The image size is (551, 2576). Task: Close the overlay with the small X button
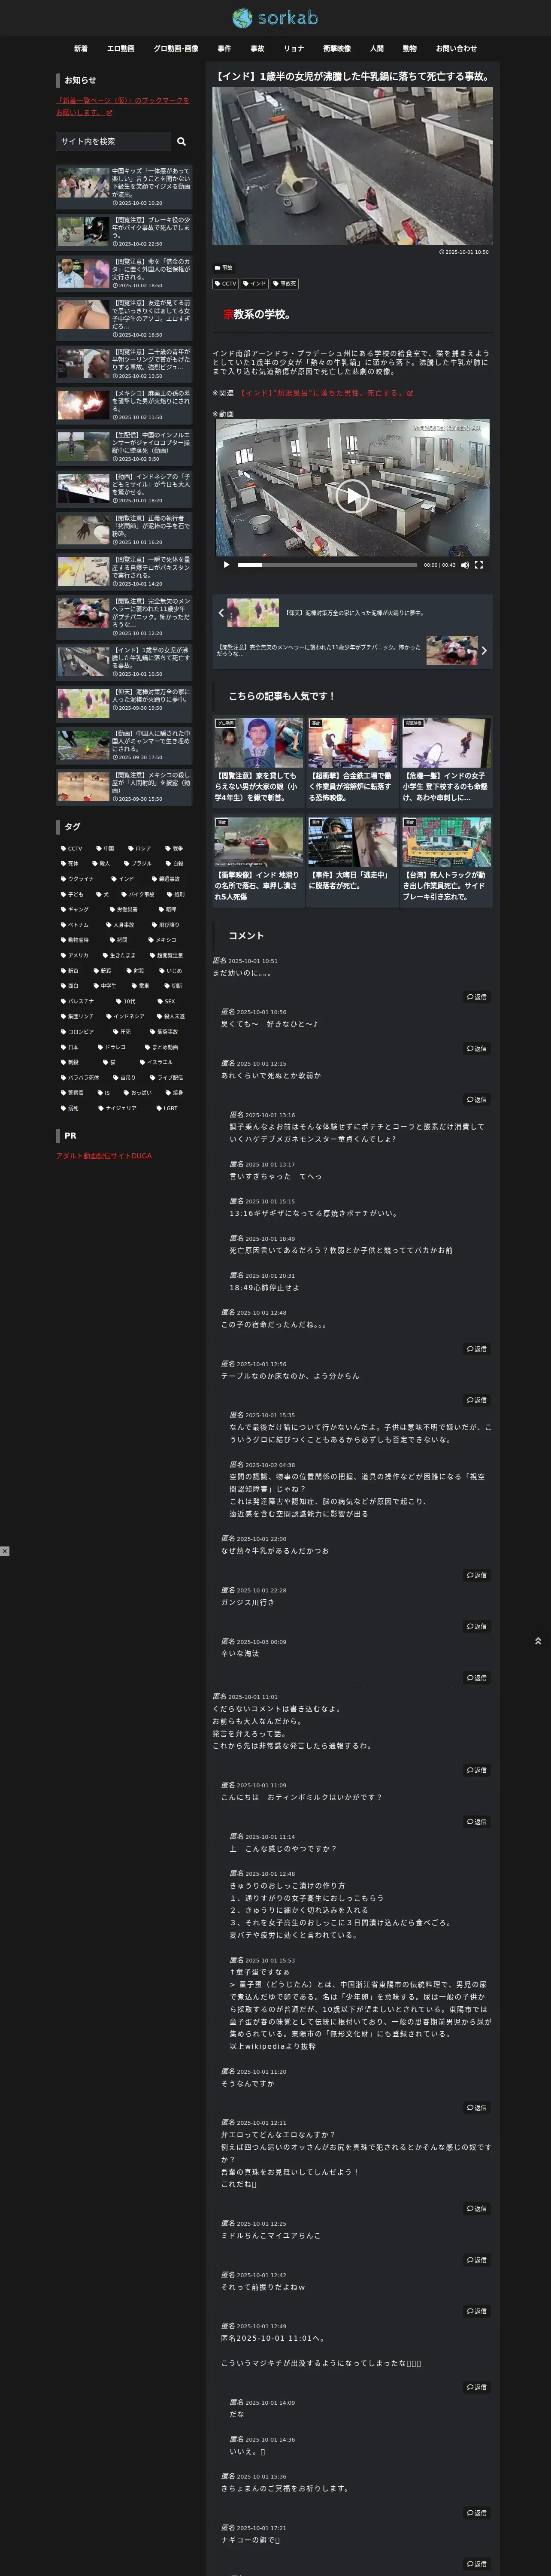(x=5, y=1551)
